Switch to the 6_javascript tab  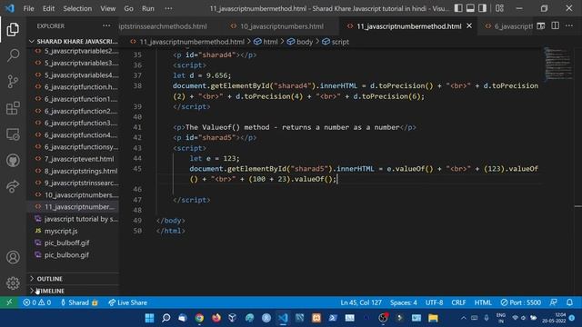508,26
